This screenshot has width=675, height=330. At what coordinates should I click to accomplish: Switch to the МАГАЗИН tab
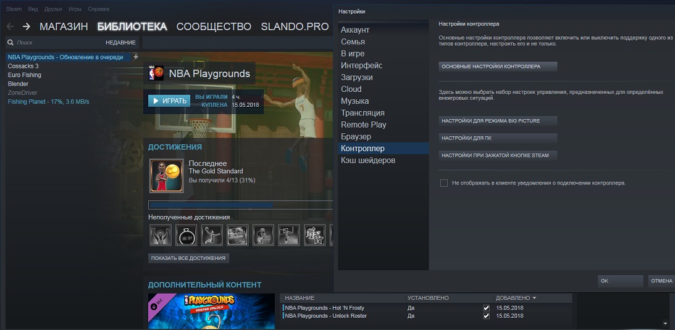(x=64, y=27)
